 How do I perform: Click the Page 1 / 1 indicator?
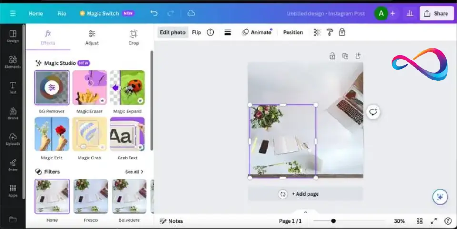[x=290, y=221]
